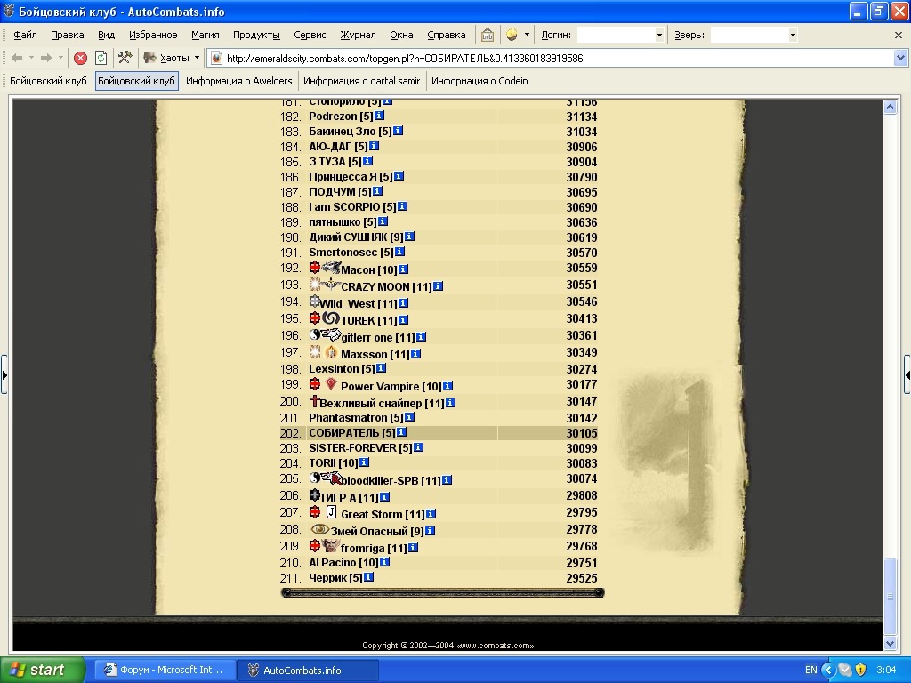Open the Журнал menu
911x683 pixels.
pyautogui.click(x=358, y=35)
